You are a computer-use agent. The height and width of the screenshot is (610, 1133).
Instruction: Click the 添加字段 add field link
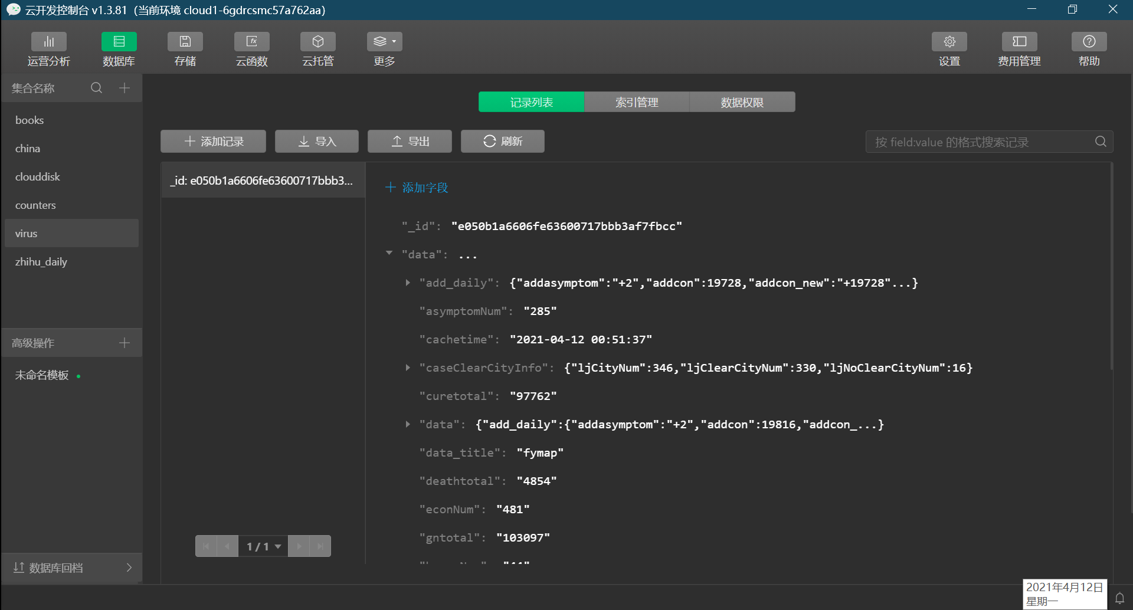(417, 188)
